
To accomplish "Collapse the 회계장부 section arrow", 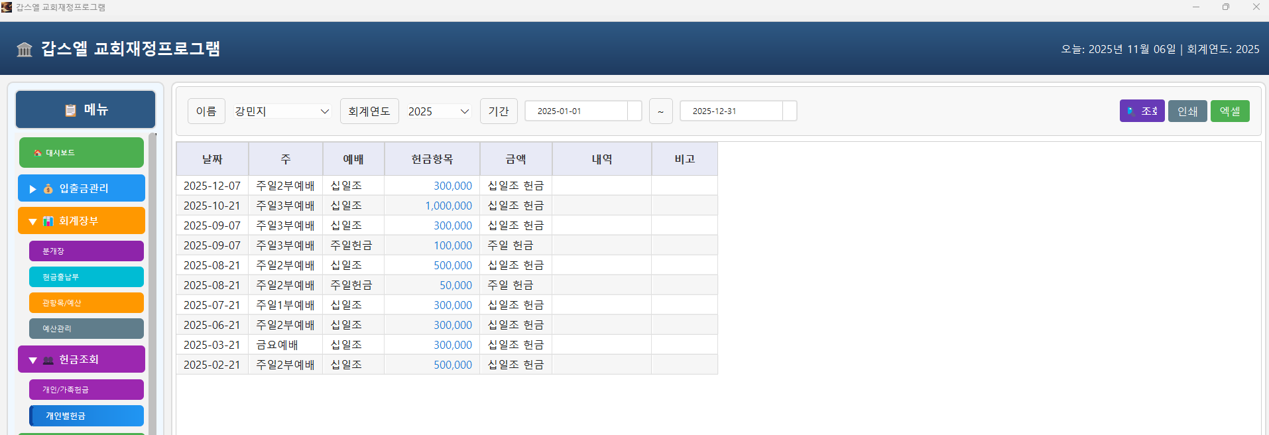I will (32, 221).
